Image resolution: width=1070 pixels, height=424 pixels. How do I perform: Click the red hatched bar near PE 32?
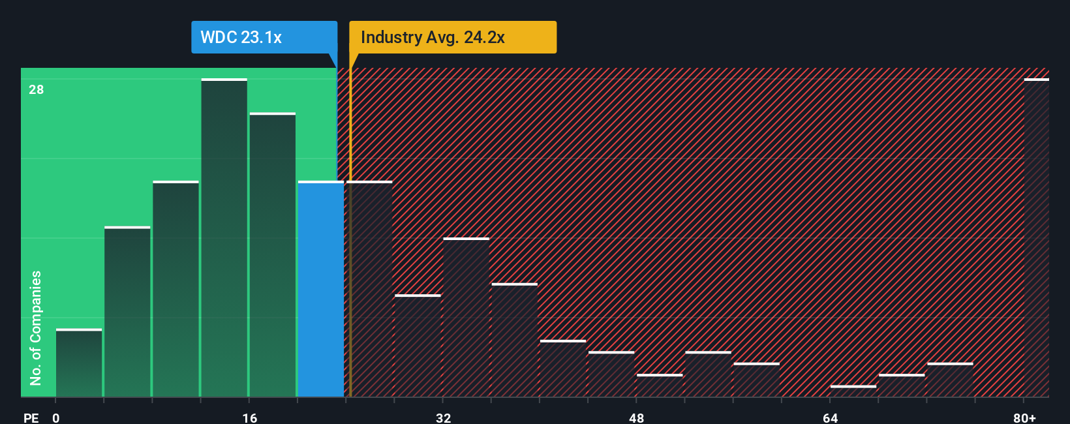coord(466,317)
